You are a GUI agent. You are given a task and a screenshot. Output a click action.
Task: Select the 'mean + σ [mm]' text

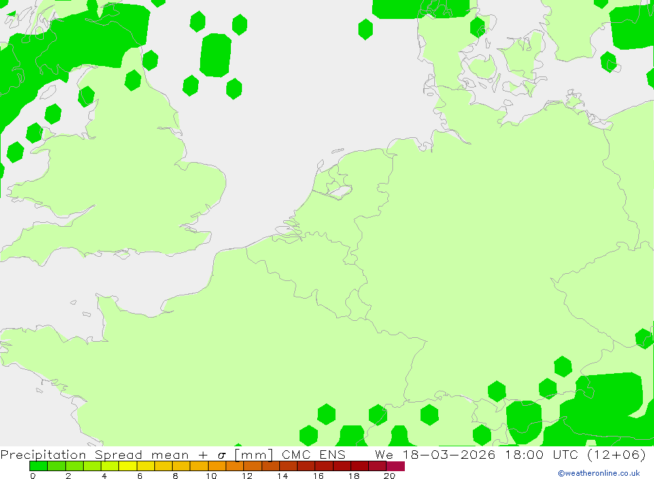click(x=212, y=454)
